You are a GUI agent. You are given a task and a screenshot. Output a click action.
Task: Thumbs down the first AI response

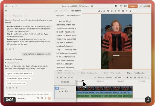[13, 49]
